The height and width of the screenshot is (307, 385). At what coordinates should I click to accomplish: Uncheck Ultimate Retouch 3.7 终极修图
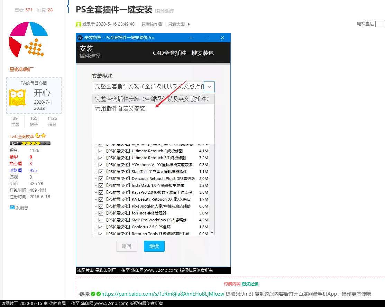coord(101,158)
